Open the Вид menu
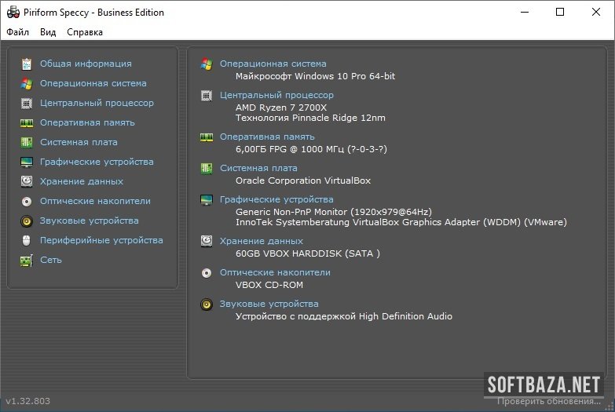The width and height of the screenshot is (615, 412). (x=48, y=32)
